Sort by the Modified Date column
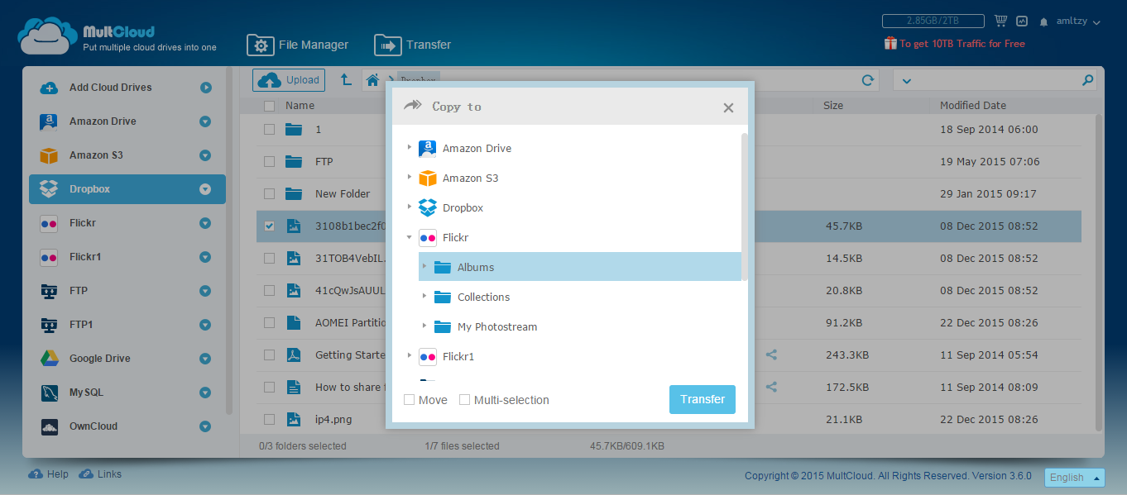The height and width of the screenshot is (495, 1127). tap(973, 106)
